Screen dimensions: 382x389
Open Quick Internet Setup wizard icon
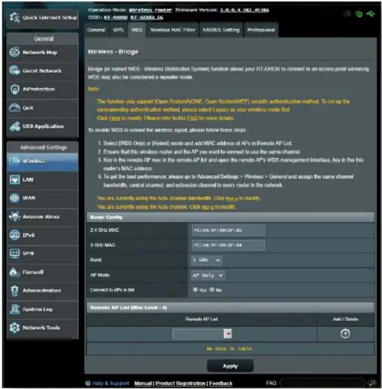click(14, 17)
